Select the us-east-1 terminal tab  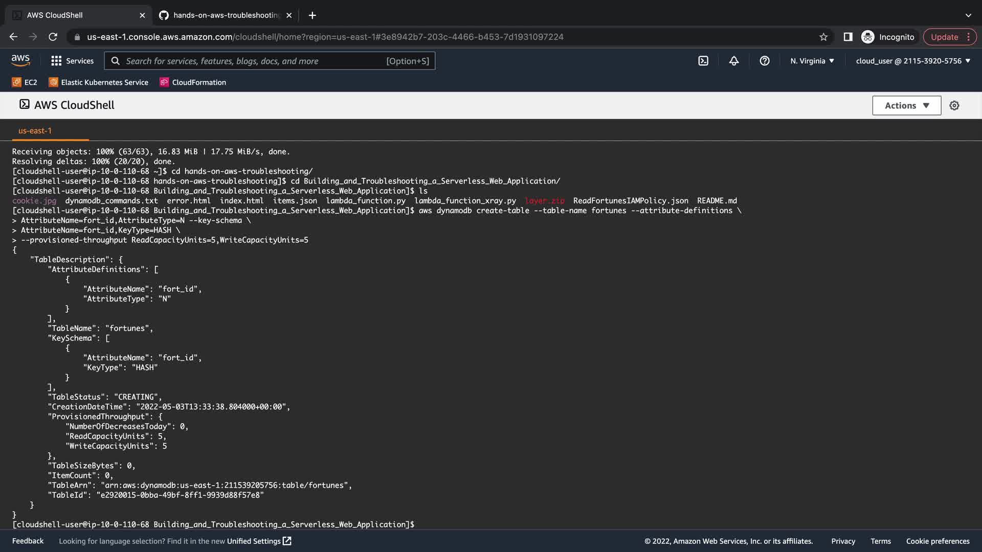[35, 131]
